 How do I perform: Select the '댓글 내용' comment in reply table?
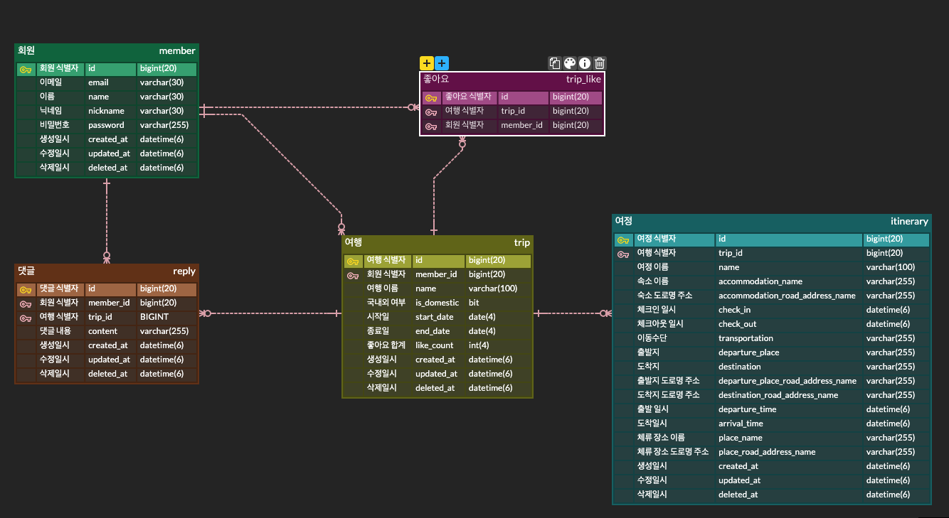(x=55, y=331)
